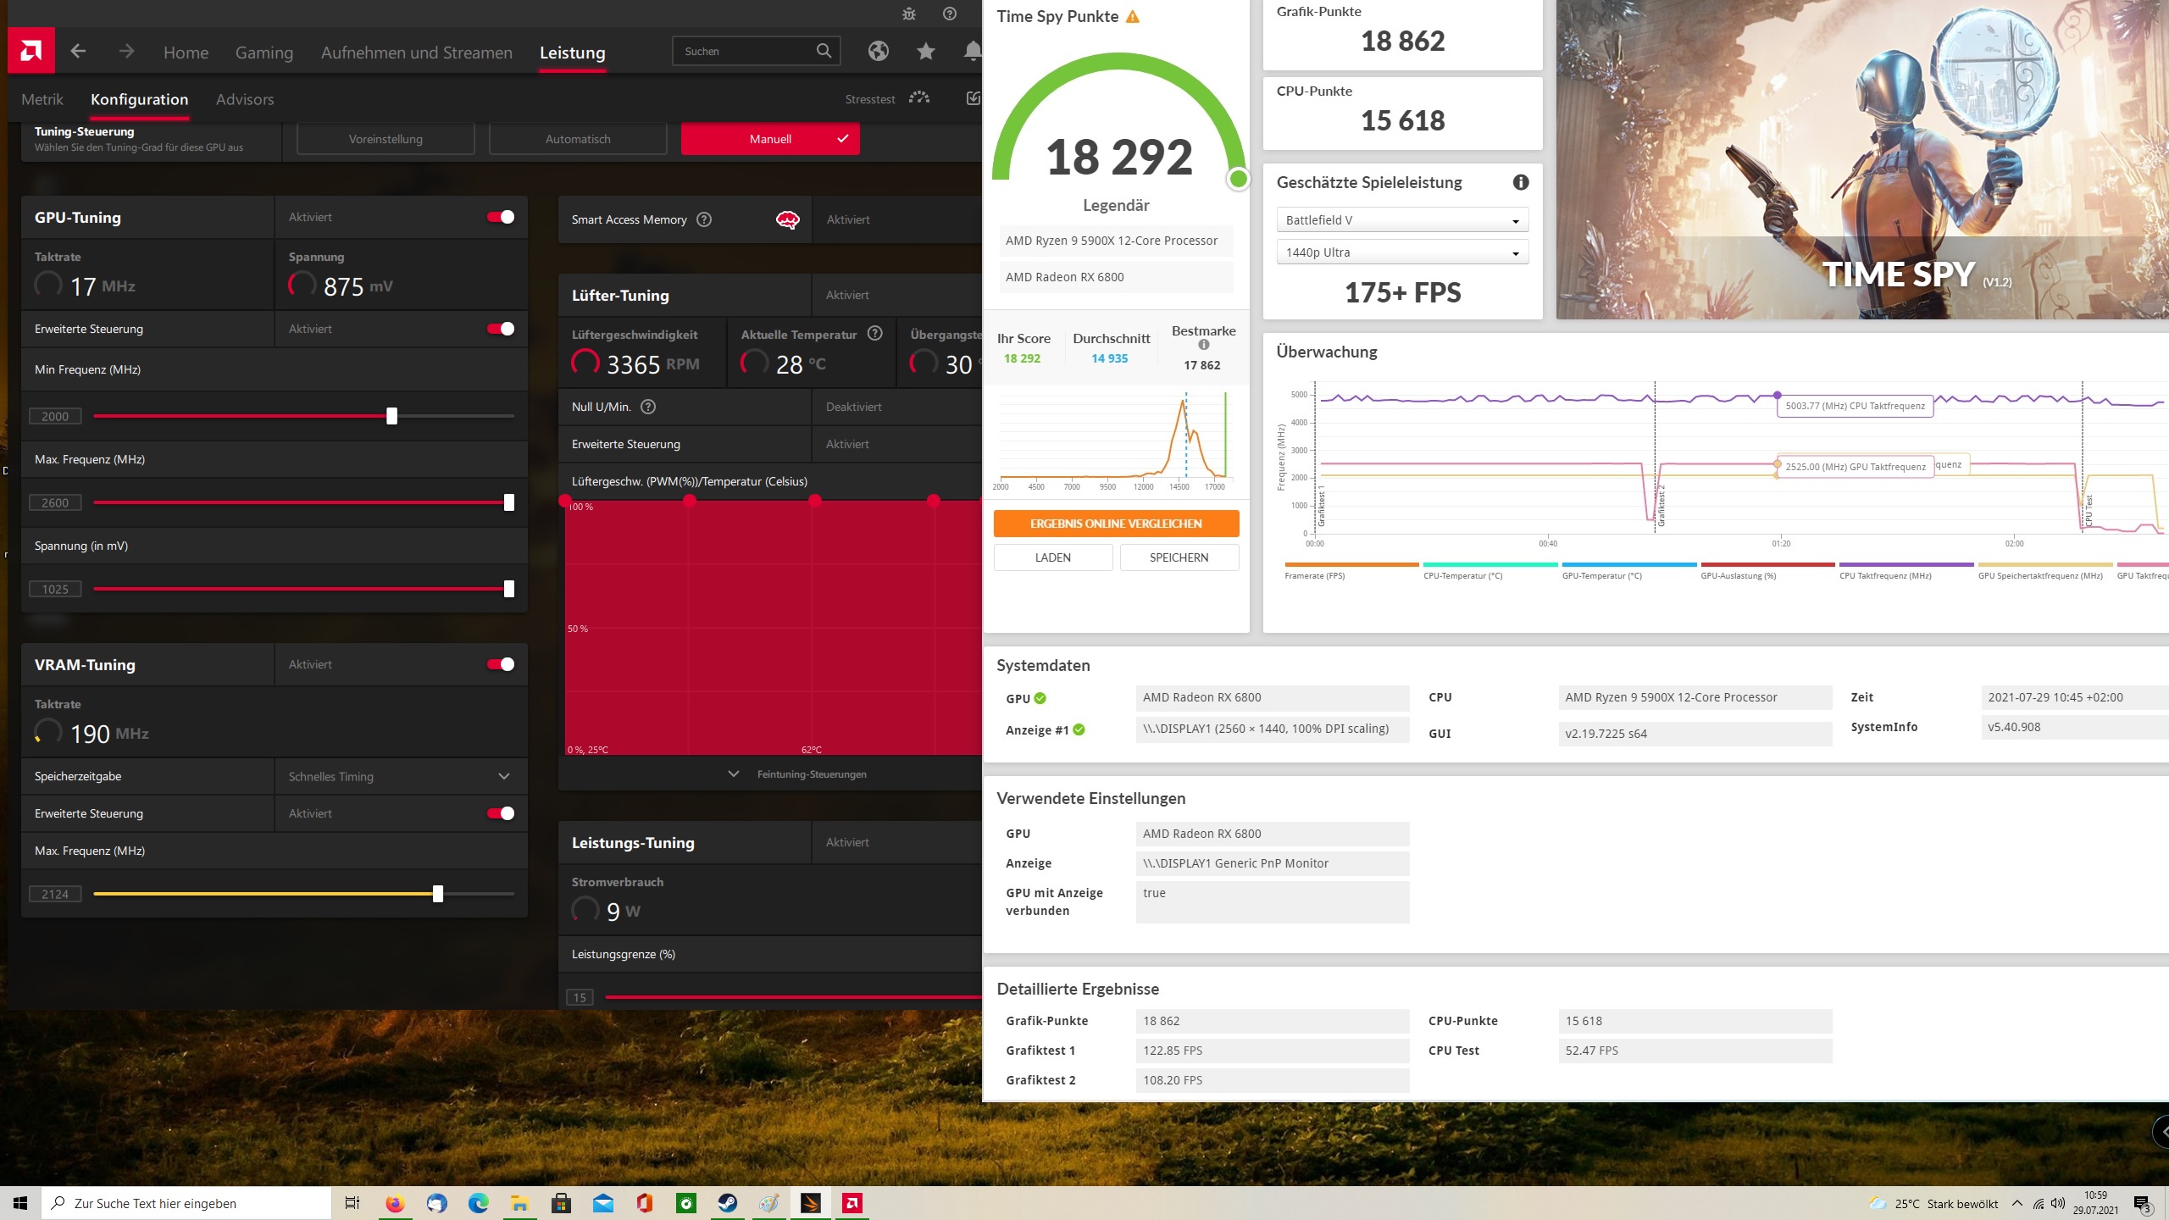Switch to the Metrik tab
The height and width of the screenshot is (1220, 2169).
tap(42, 99)
